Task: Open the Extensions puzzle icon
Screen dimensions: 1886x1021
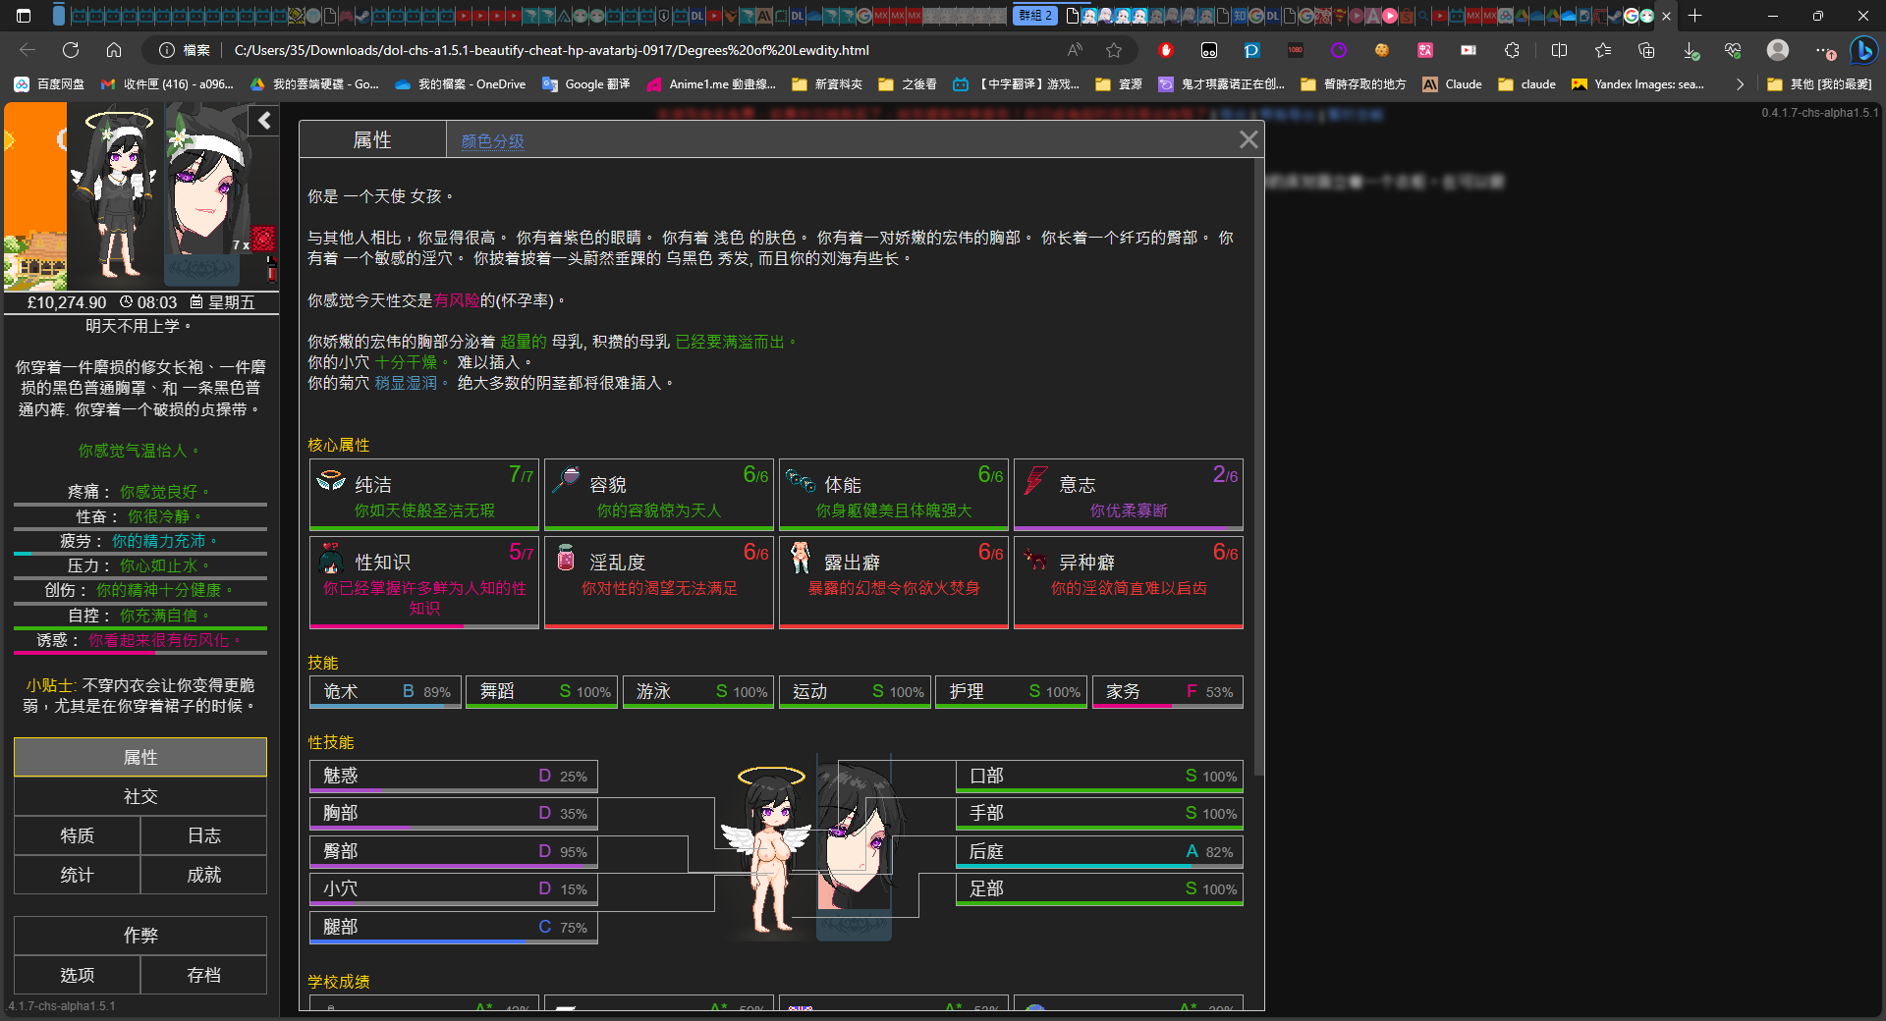Action: 1512,50
